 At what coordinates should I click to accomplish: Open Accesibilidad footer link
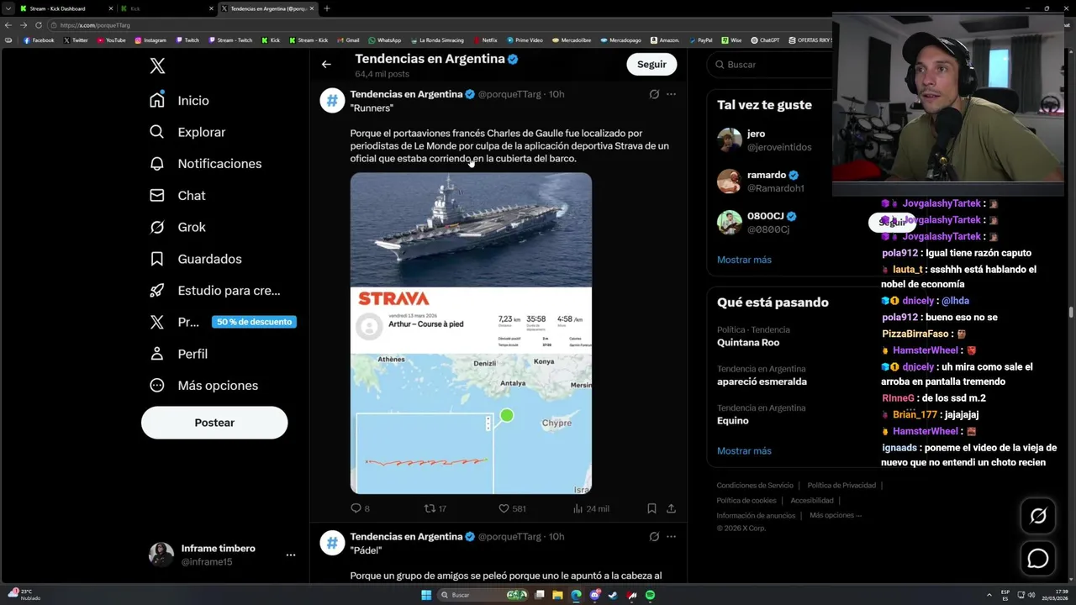[x=812, y=501]
